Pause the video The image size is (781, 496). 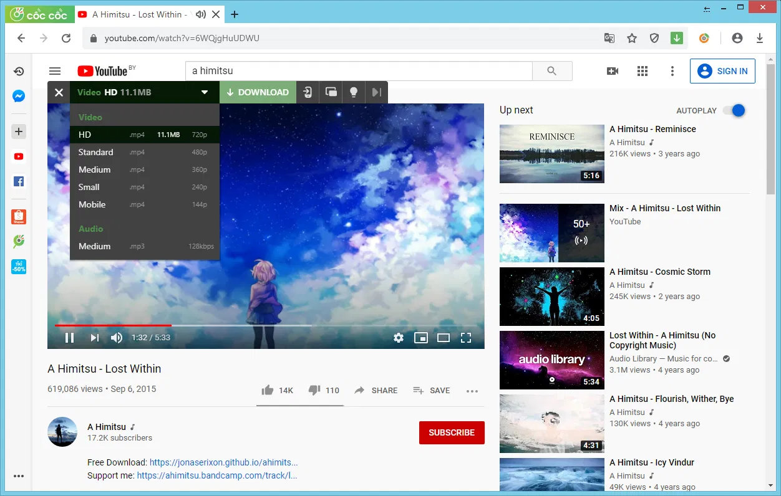tap(70, 338)
